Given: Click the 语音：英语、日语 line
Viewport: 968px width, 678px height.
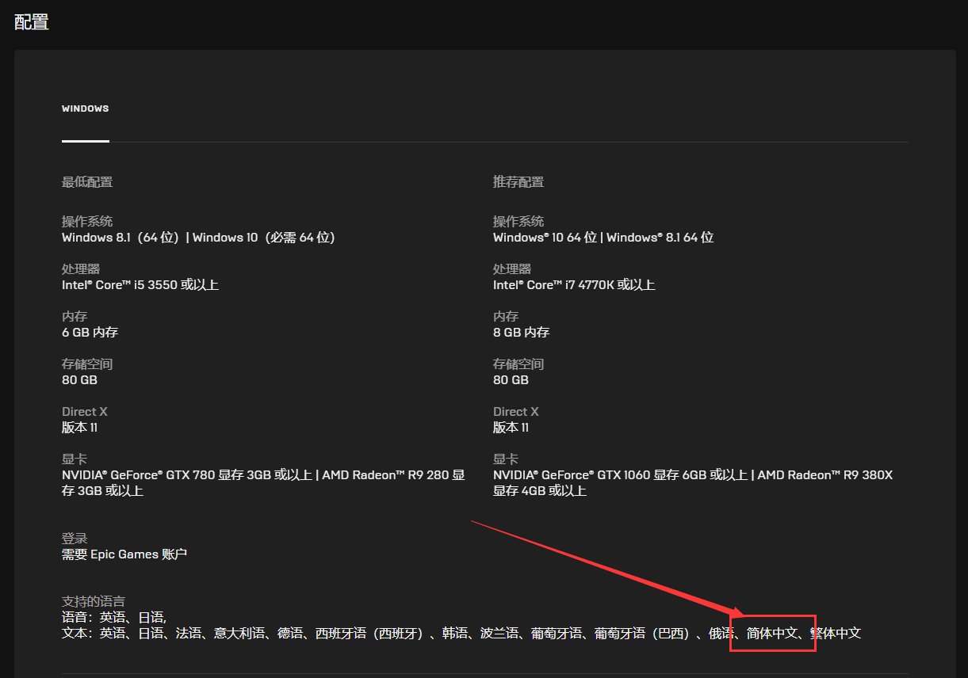Looking at the screenshot, I should (114, 618).
